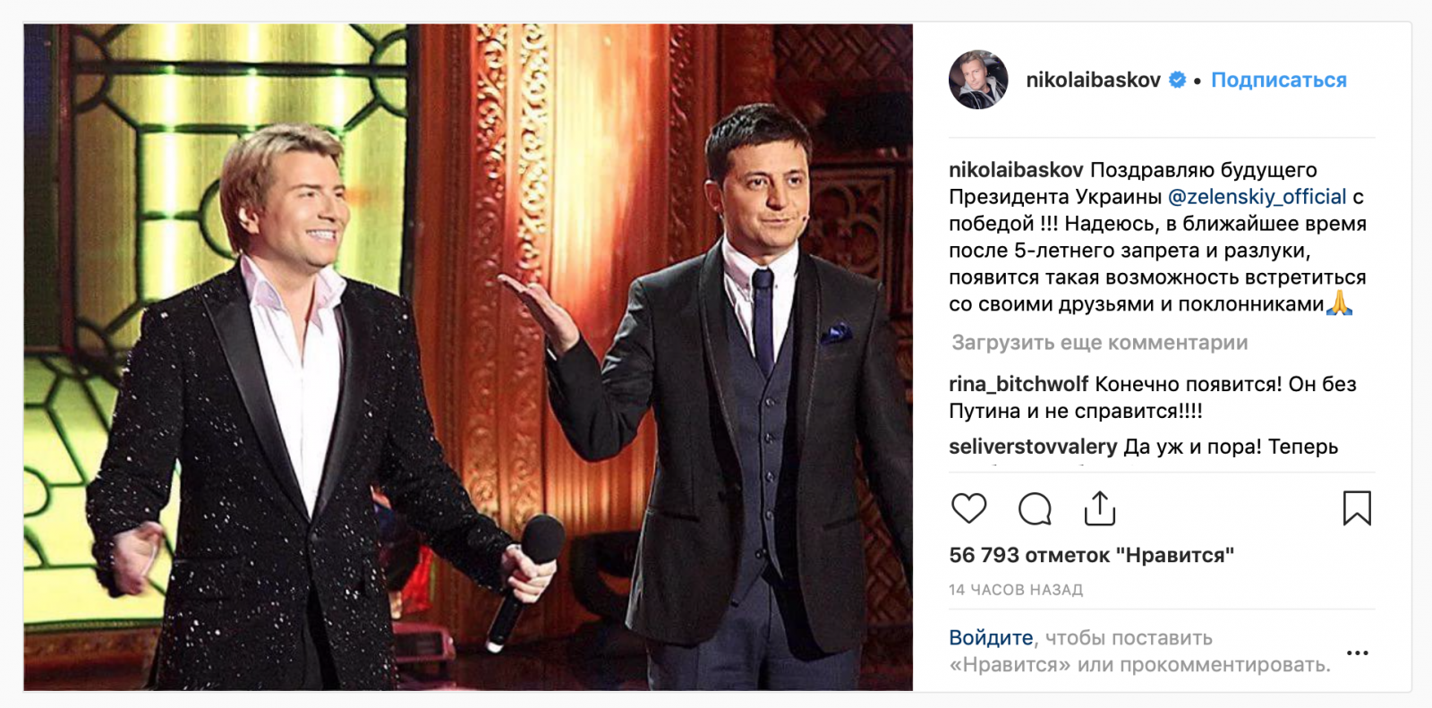The width and height of the screenshot is (1432, 708).
Task: Click the prayer hands emoji in the caption
Action: pos(1339,303)
